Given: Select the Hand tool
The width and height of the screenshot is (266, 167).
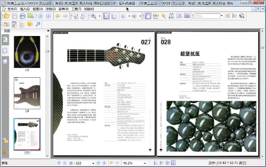Looking at the screenshot, I should (148, 16).
